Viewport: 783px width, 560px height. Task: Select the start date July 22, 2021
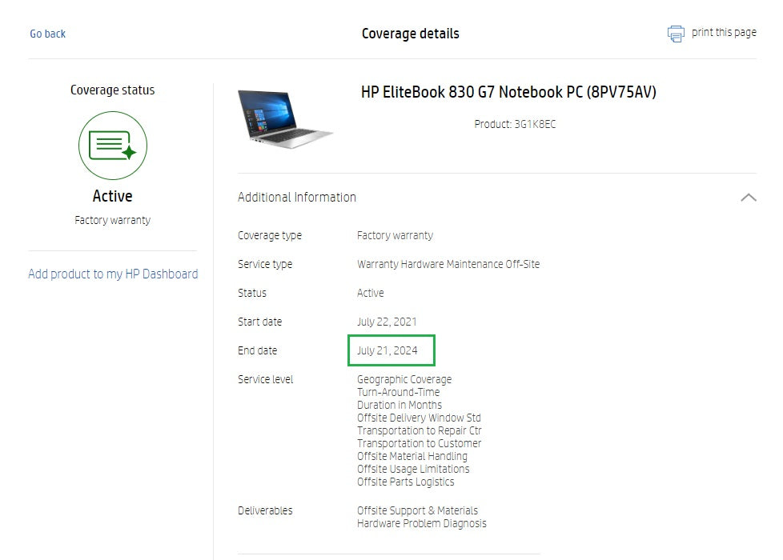click(387, 322)
